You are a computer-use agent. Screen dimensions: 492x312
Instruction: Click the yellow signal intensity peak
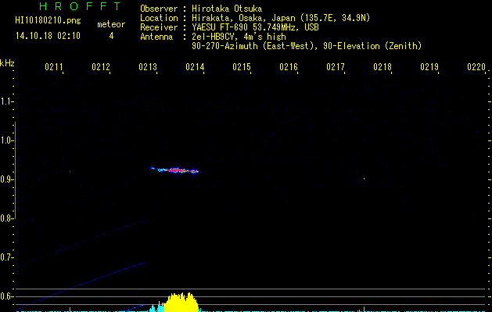181,303
